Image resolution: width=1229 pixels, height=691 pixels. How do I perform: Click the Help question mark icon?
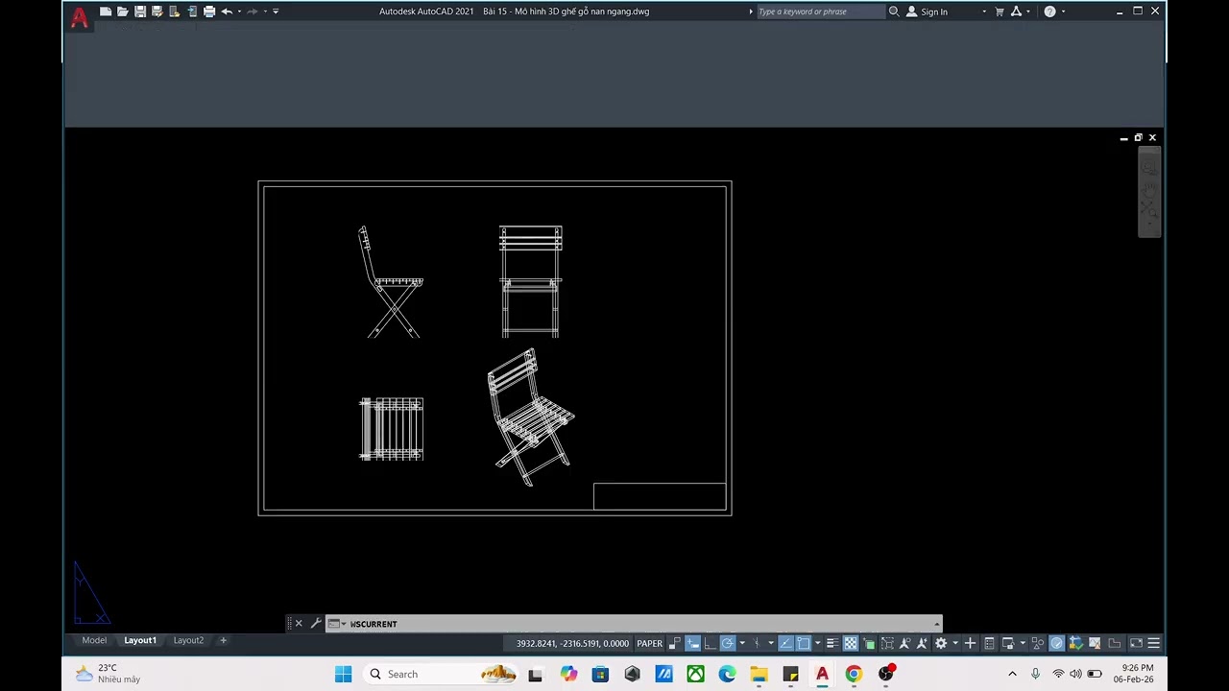click(1049, 12)
